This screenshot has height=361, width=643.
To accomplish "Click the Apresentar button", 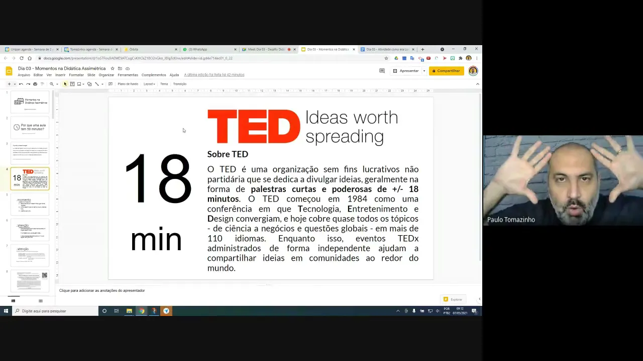I will (x=406, y=71).
